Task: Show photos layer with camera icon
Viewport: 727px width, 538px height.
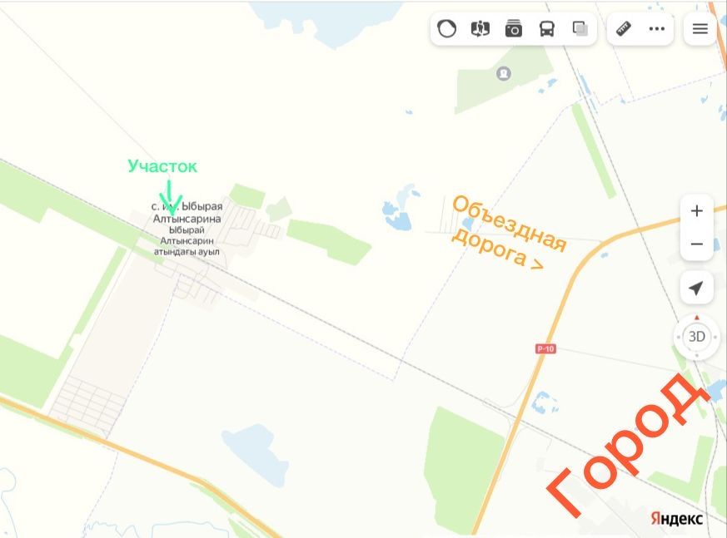Action: click(x=513, y=29)
